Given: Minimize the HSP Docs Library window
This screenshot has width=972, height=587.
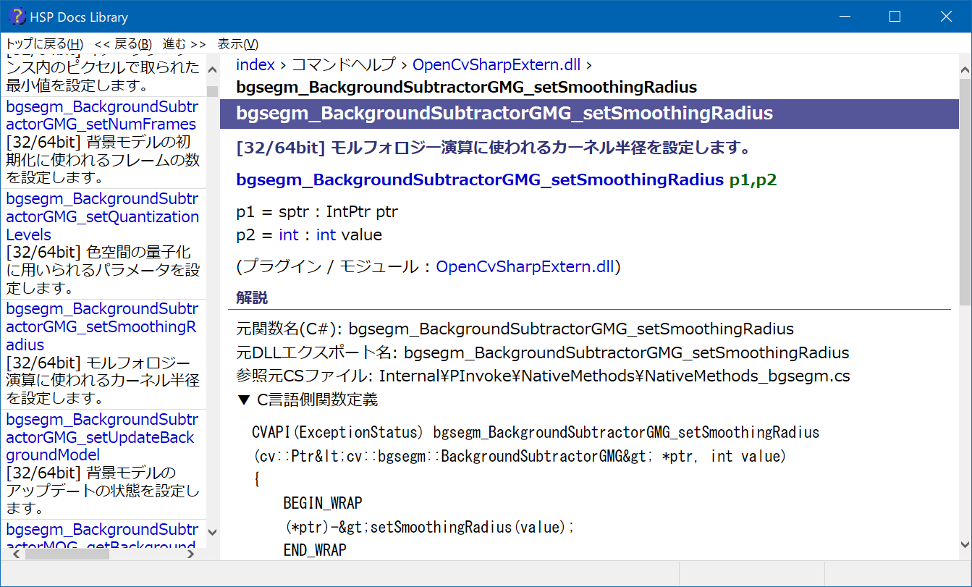Looking at the screenshot, I should click(x=845, y=16).
